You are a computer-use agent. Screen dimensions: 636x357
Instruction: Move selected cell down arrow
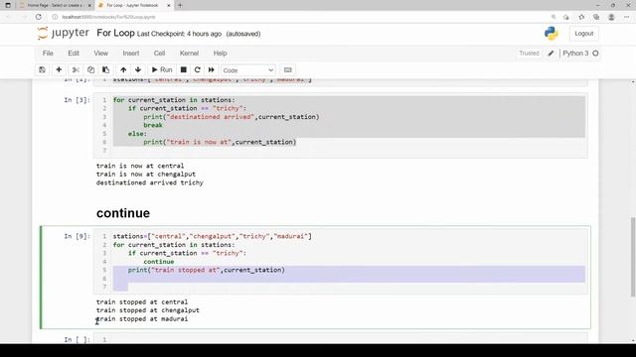[138, 70]
